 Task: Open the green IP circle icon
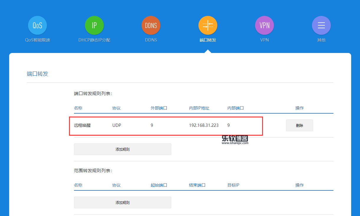94,25
